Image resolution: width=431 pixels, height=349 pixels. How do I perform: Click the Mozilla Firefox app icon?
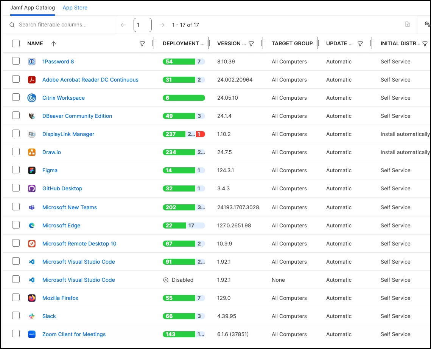coord(32,298)
